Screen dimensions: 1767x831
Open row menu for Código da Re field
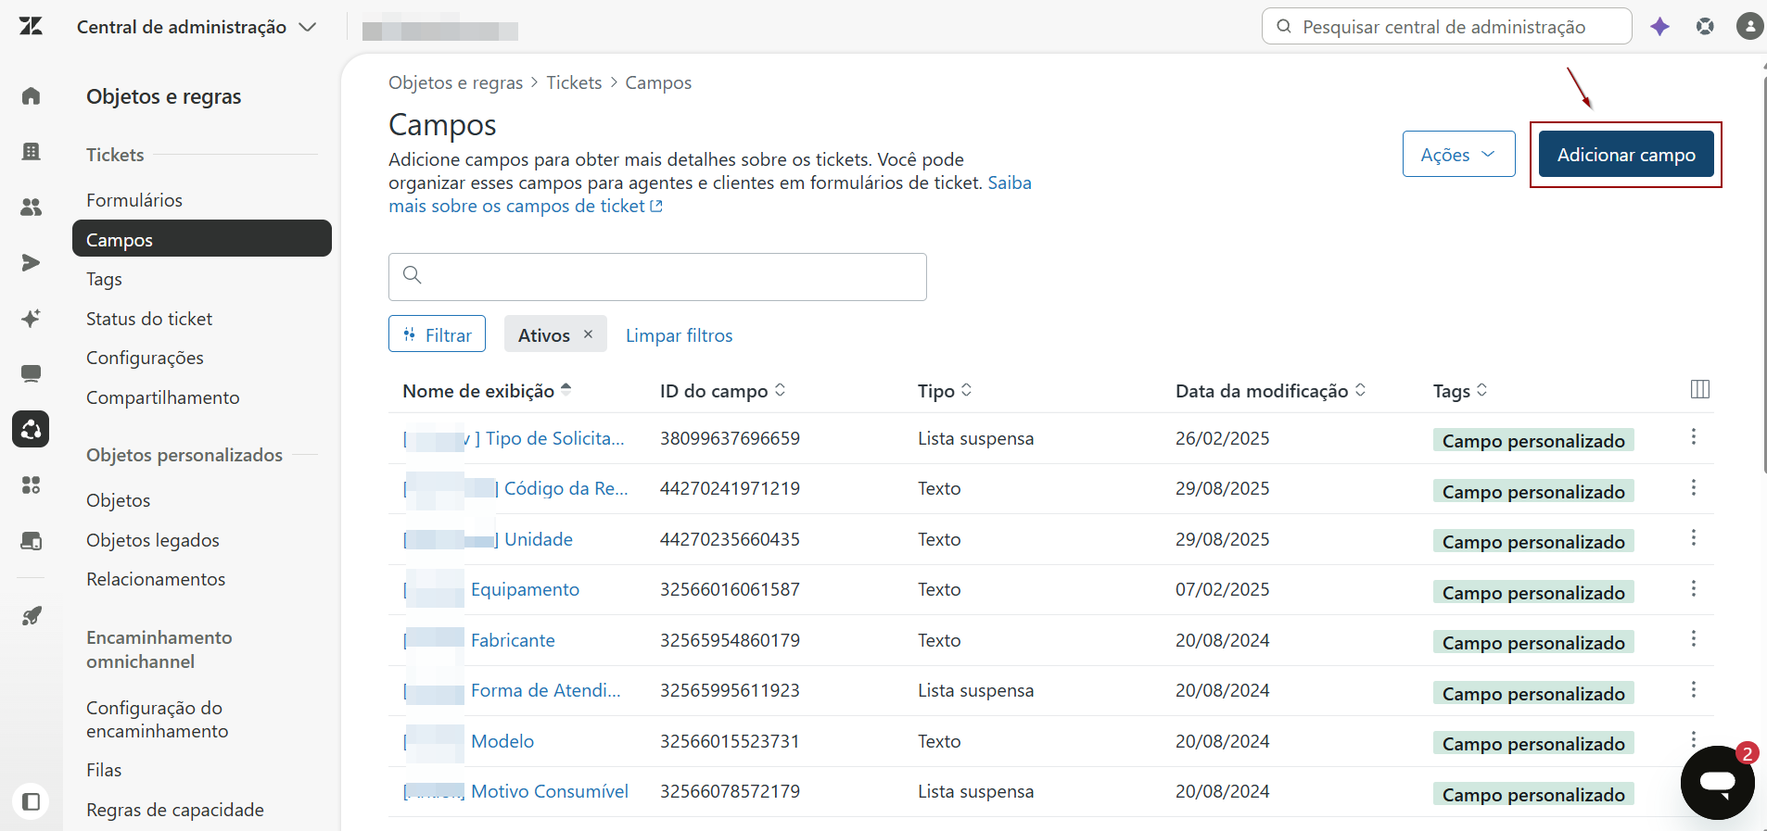(x=1694, y=487)
